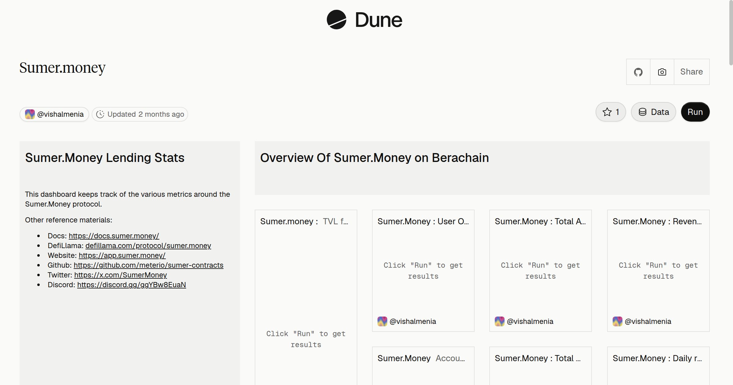Star this dashboard
This screenshot has height=385, width=733.
coord(611,112)
